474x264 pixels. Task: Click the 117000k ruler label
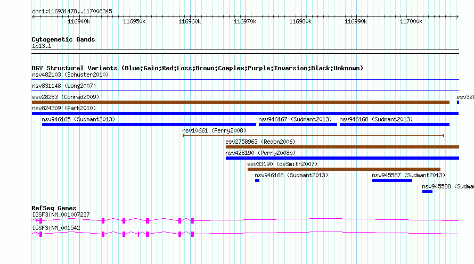pyautogui.click(x=411, y=21)
